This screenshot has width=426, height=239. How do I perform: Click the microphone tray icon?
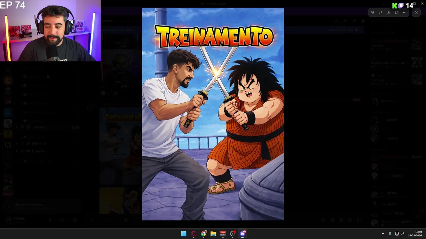[390, 234]
